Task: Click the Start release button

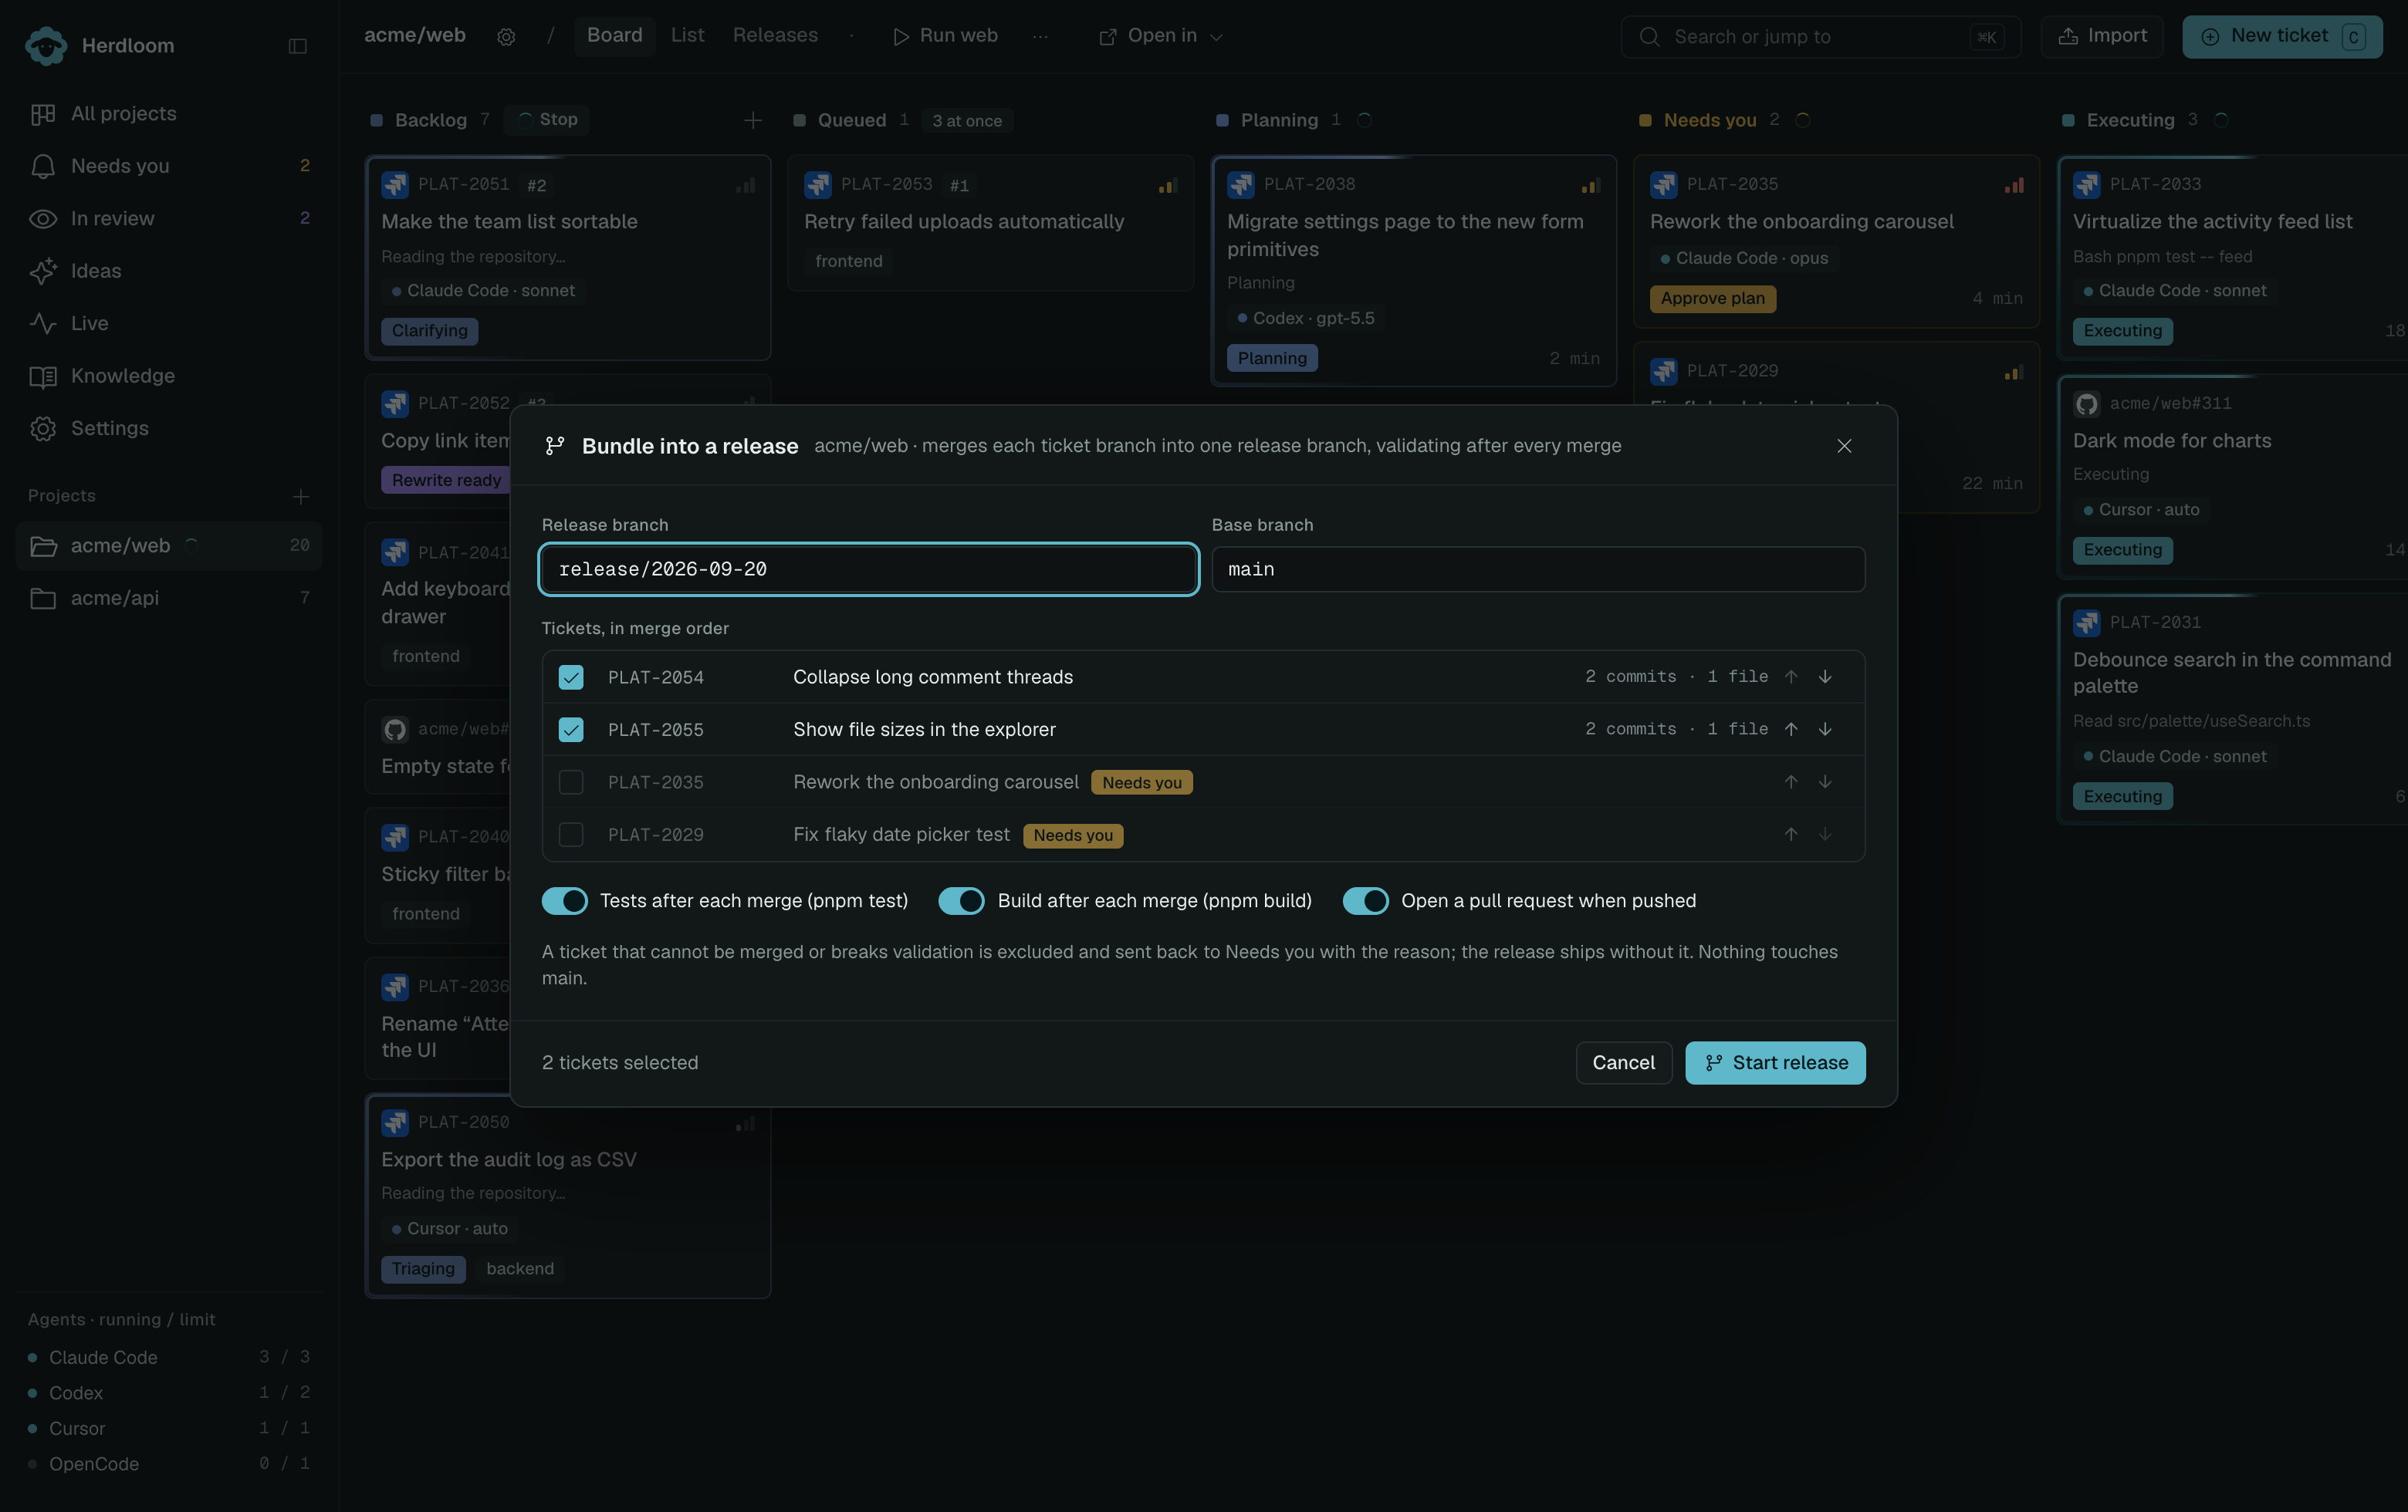Action: [x=1775, y=1062]
